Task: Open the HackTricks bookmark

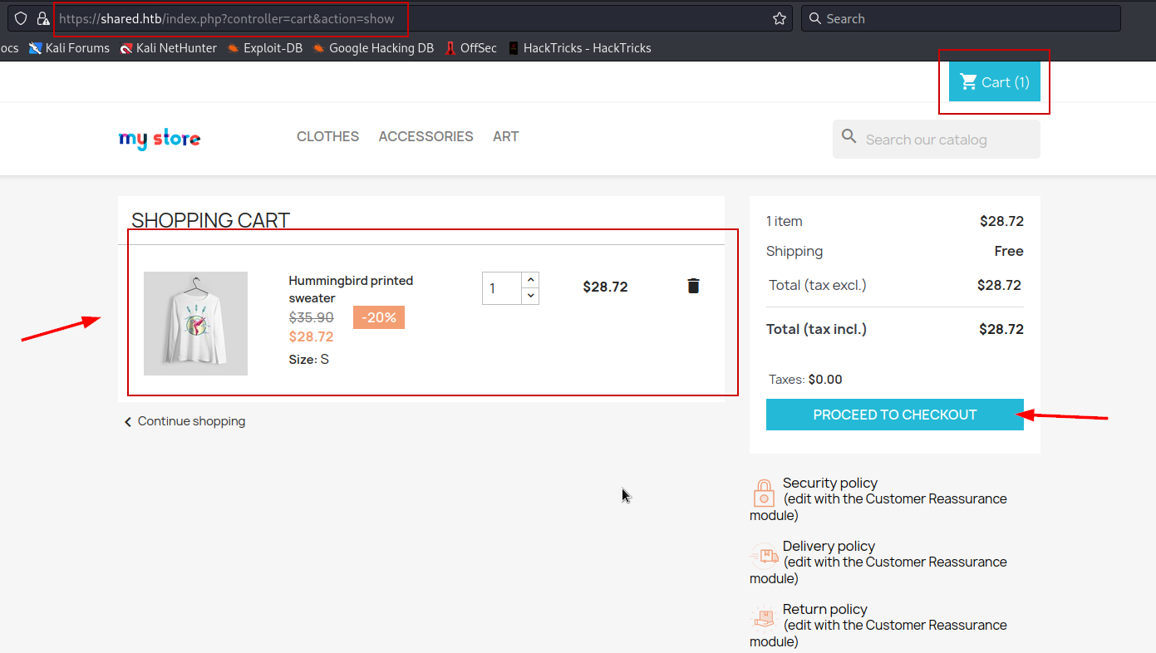Action: pyautogui.click(x=579, y=48)
